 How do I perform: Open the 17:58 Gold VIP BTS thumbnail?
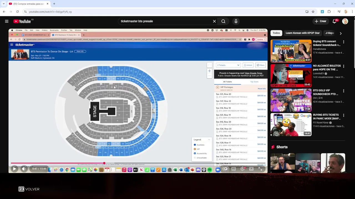(x=291, y=100)
